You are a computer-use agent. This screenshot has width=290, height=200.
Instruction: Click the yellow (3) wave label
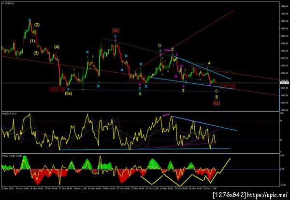click(36, 53)
